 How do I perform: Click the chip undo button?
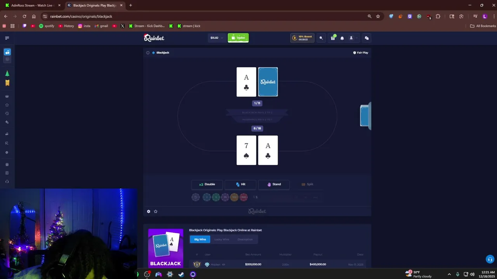196,197
